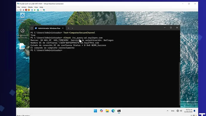This screenshot has width=206, height=116.
Task: Click 'El comando se completó correctamente' line
Action: (x=53, y=48)
